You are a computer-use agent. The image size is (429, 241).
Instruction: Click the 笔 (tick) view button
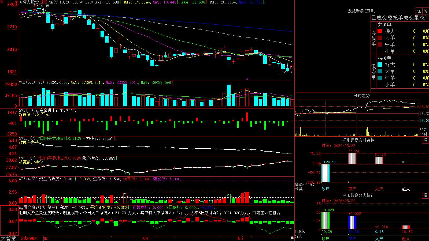click(426, 11)
